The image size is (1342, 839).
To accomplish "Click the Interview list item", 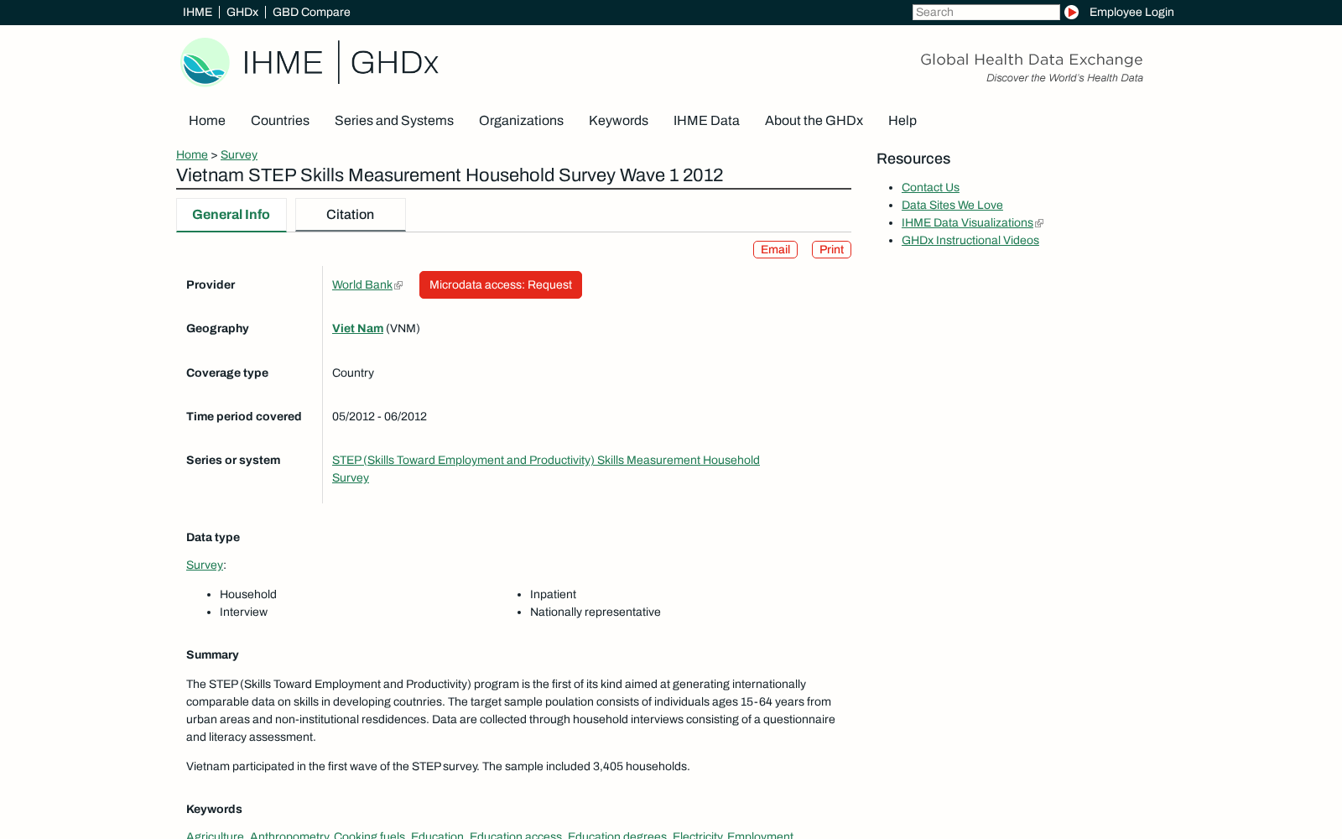I will tap(243, 612).
